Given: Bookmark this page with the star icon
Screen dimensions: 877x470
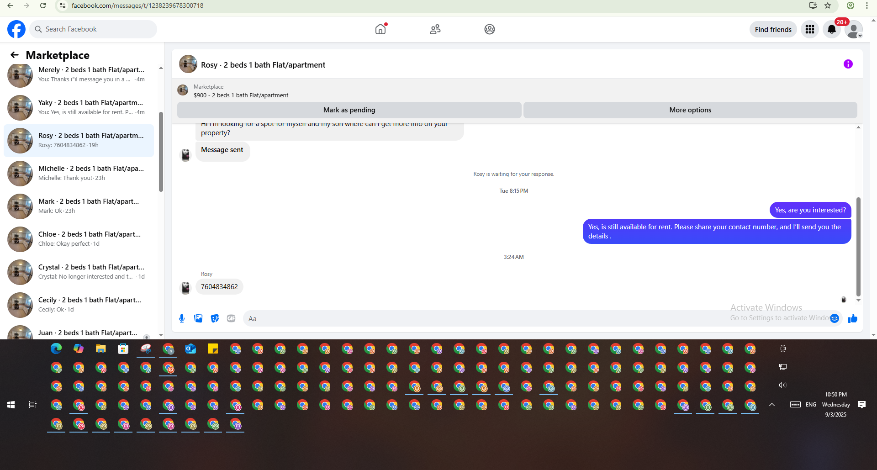Looking at the screenshot, I should coord(828,5).
